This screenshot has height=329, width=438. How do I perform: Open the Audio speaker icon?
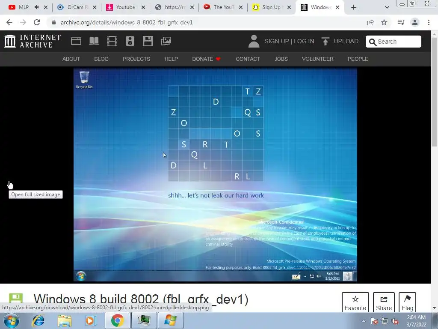point(130,41)
